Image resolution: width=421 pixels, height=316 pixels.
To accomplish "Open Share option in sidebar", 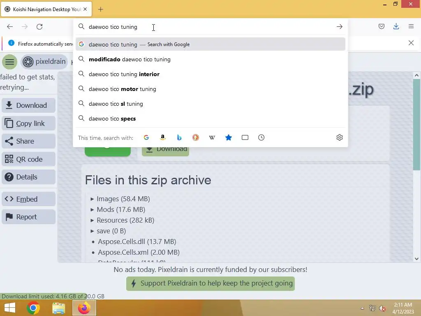I will [x=28, y=141].
